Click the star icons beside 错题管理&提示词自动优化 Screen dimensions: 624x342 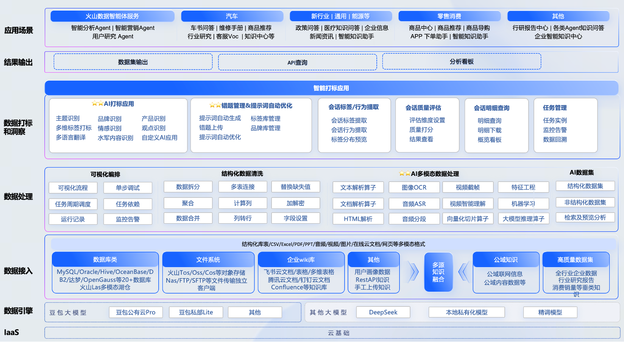tap(215, 105)
